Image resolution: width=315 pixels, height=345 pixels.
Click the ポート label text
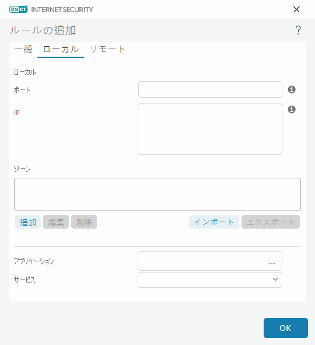point(22,90)
